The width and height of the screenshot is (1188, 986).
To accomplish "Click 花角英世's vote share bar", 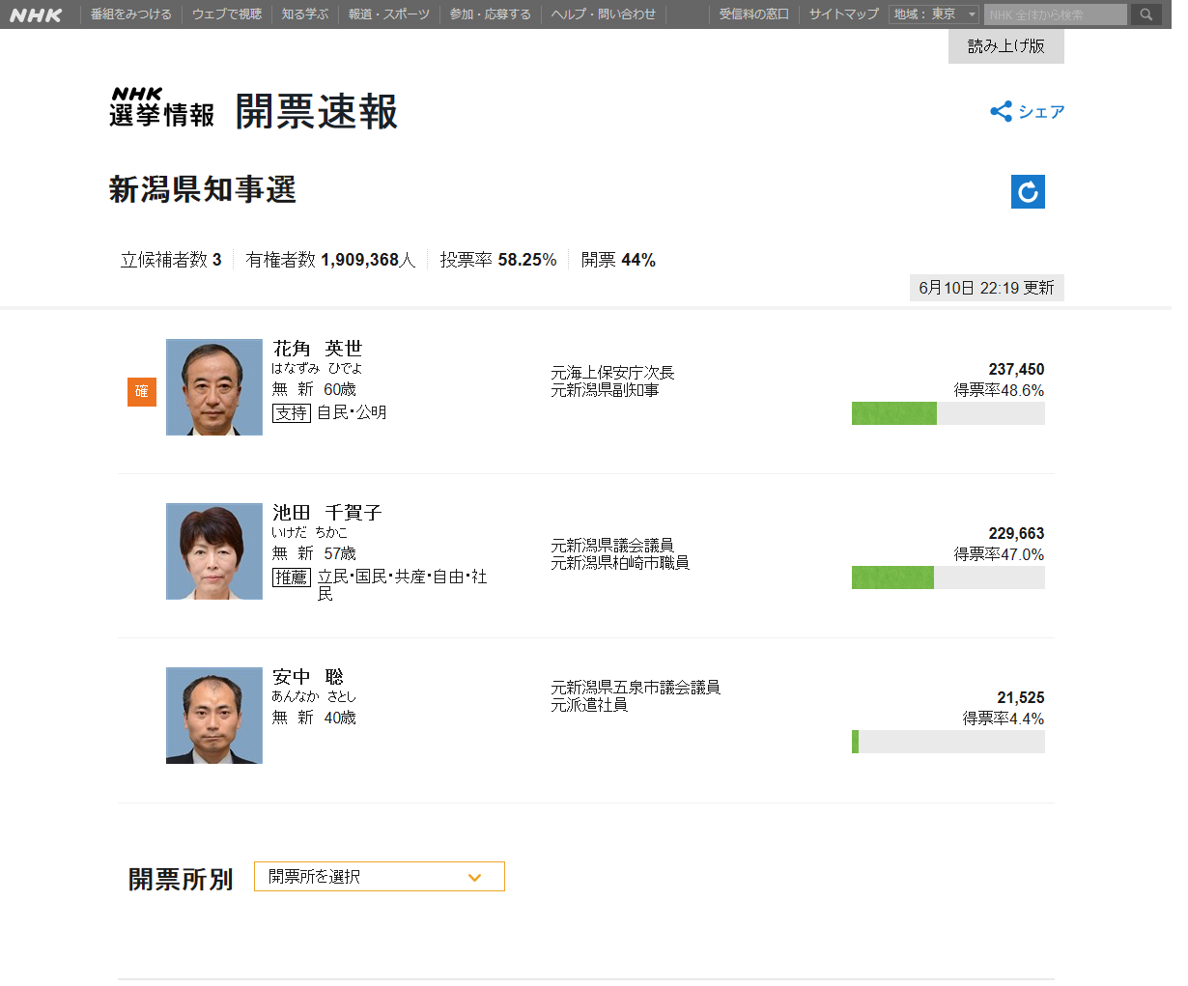I will (x=948, y=413).
